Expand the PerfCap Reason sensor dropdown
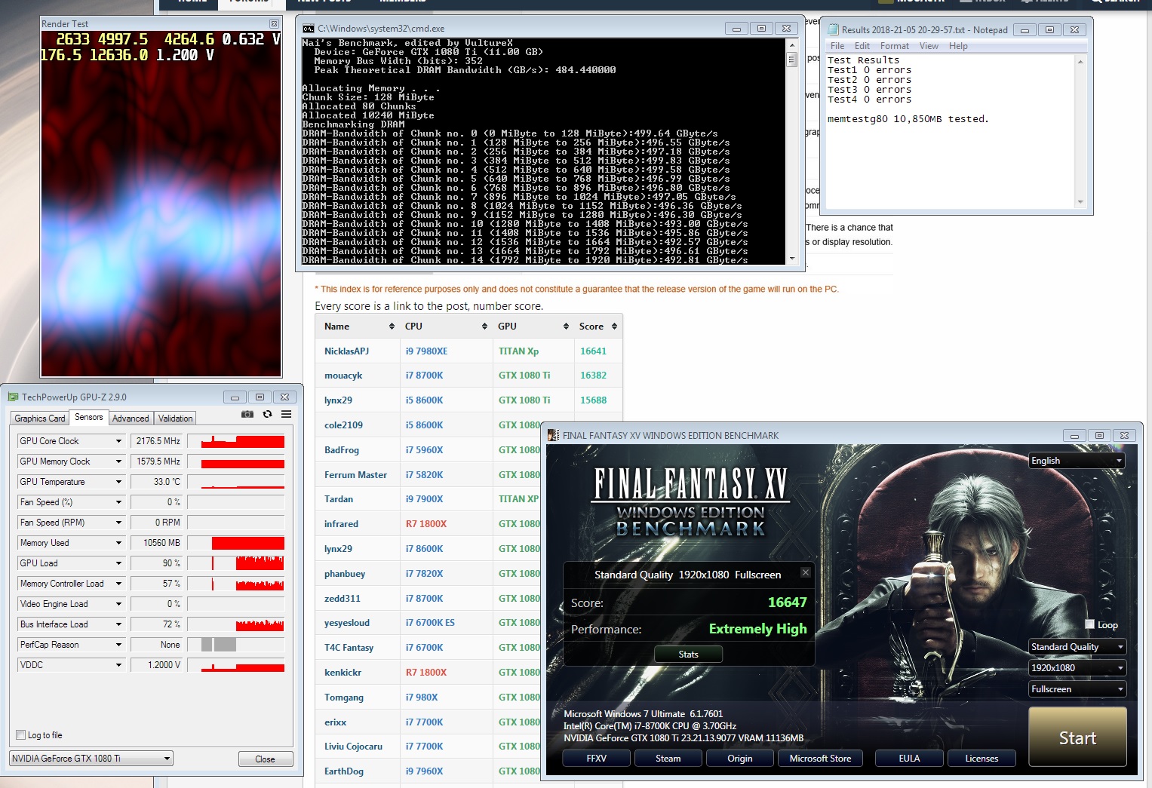The height and width of the screenshot is (788, 1152). (x=118, y=645)
